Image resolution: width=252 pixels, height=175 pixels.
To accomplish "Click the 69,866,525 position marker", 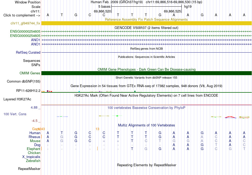I will [x=172, y=11].
